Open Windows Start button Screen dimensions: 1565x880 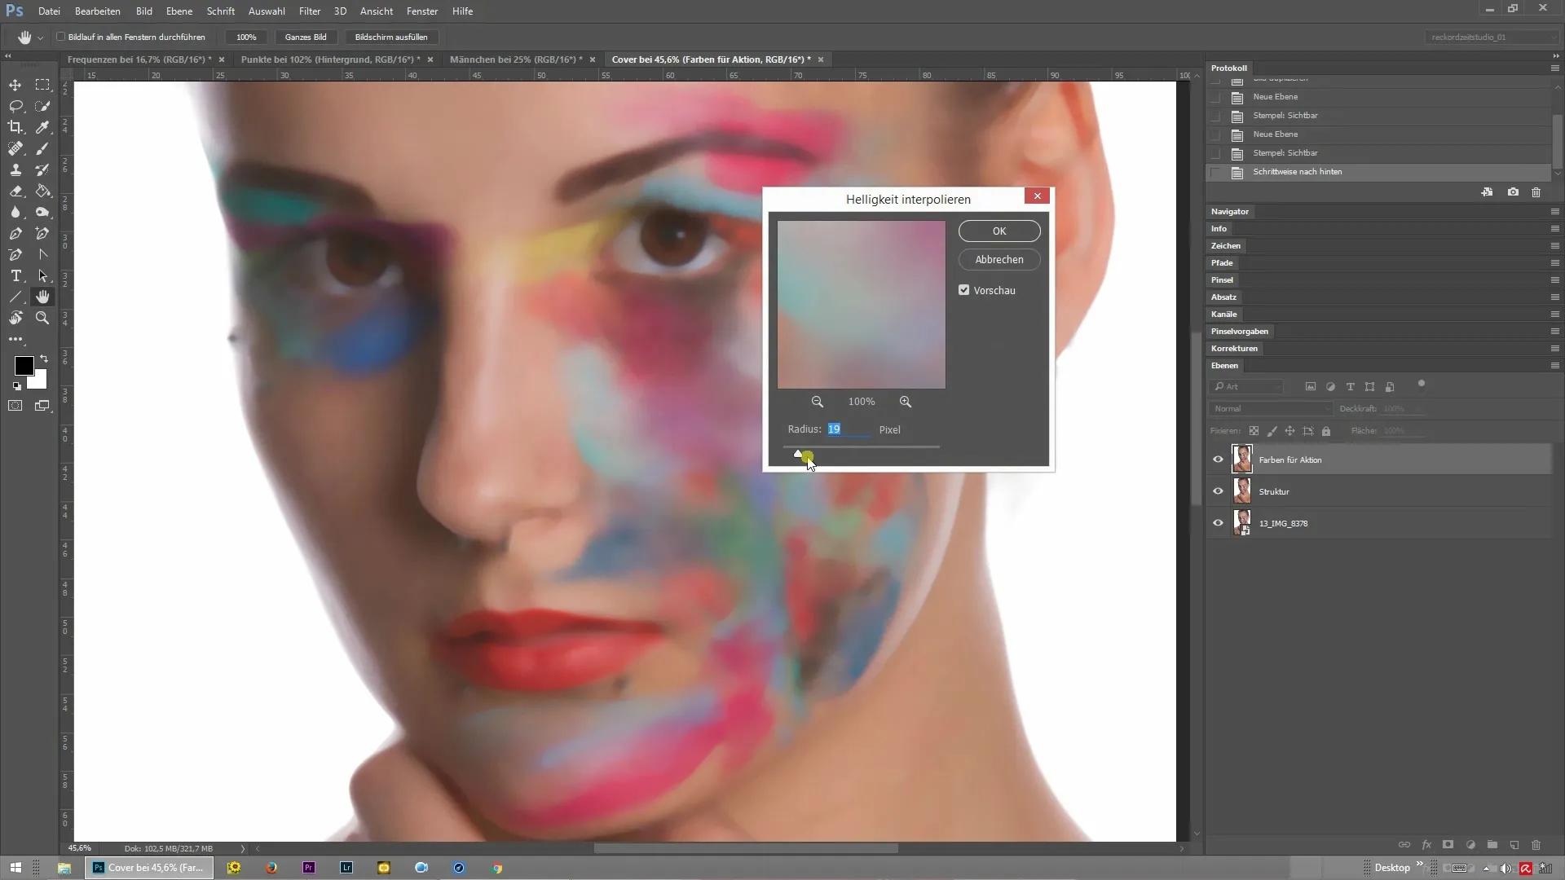[15, 868]
